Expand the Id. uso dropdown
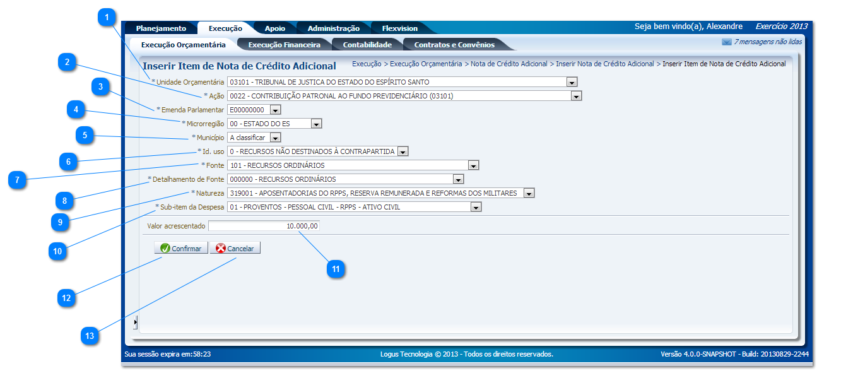Screen dimensions: 841x390 (x=403, y=151)
